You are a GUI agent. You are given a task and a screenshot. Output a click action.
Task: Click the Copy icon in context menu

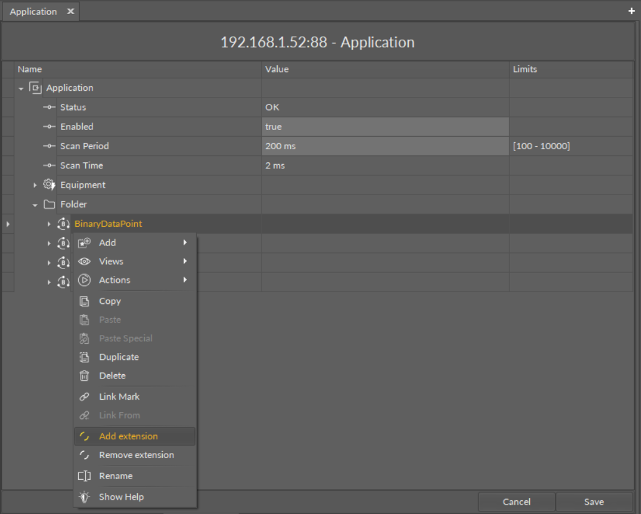85,301
